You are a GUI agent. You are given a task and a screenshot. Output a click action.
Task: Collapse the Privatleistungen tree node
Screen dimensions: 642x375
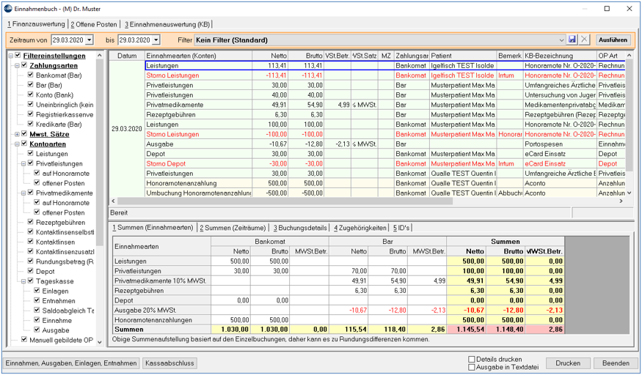click(23, 163)
